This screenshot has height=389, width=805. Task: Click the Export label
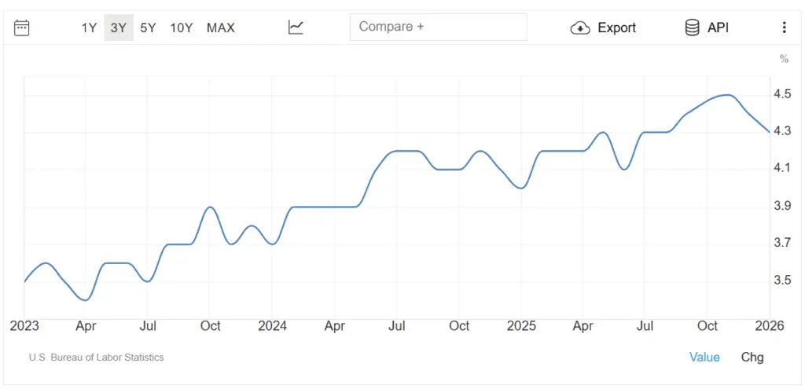(617, 28)
